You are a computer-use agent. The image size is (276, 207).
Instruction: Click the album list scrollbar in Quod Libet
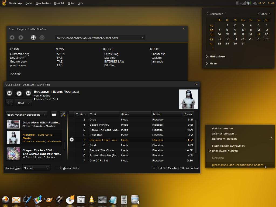[x=64, y=145]
